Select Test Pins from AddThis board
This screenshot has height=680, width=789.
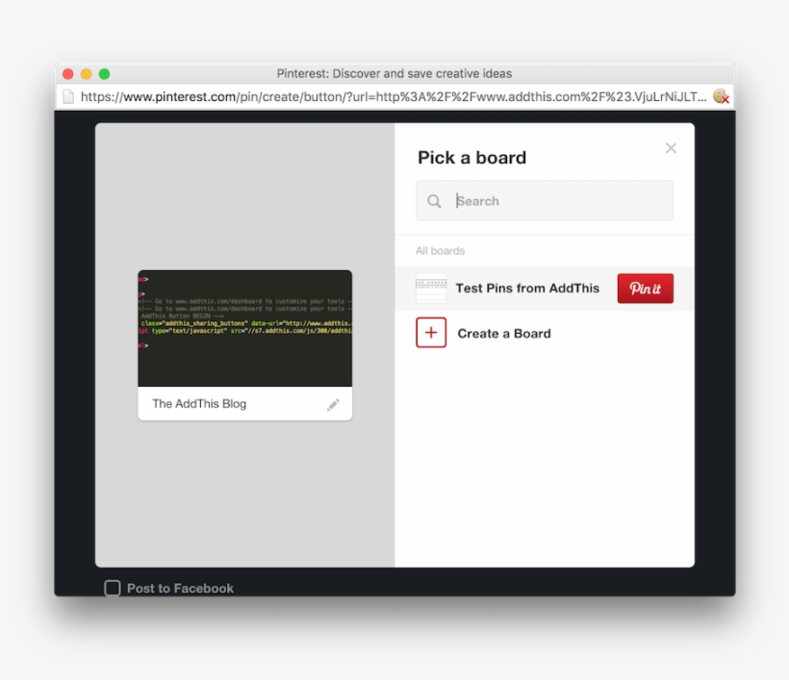545,289
